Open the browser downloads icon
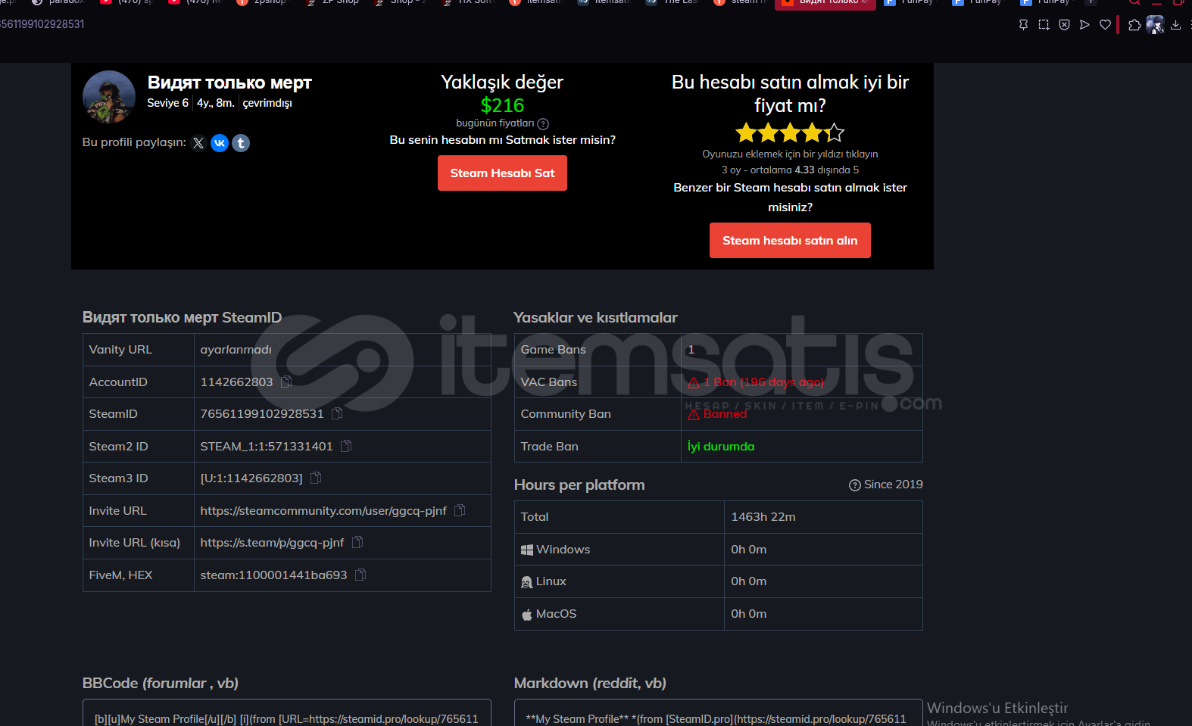This screenshot has height=726, width=1192. pyautogui.click(x=1175, y=25)
